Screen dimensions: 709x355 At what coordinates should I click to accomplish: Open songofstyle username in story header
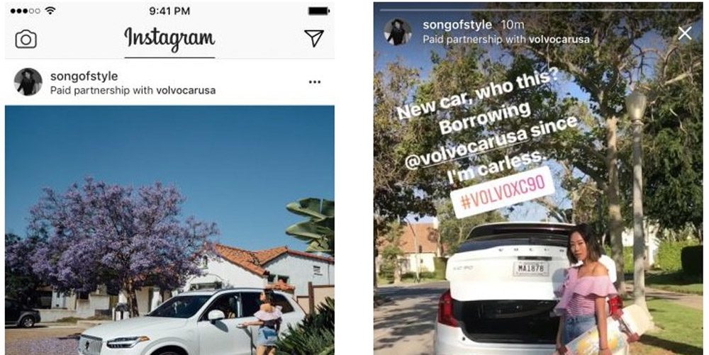click(457, 26)
